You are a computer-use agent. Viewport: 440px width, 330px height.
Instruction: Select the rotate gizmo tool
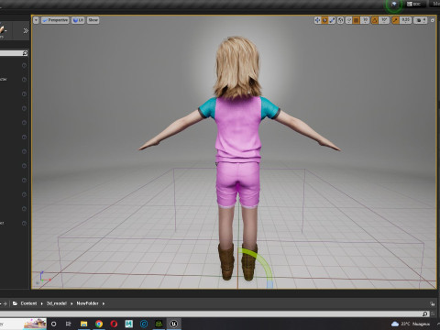(x=324, y=20)
